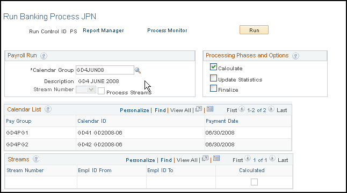Open help for Payroll Run section
The image size is (347, 193).
(44, 56)
